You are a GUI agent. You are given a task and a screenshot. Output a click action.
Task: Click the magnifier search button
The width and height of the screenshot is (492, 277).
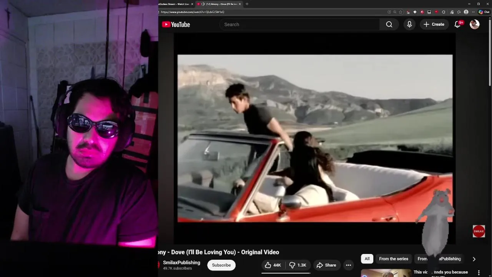pos(389,24)
